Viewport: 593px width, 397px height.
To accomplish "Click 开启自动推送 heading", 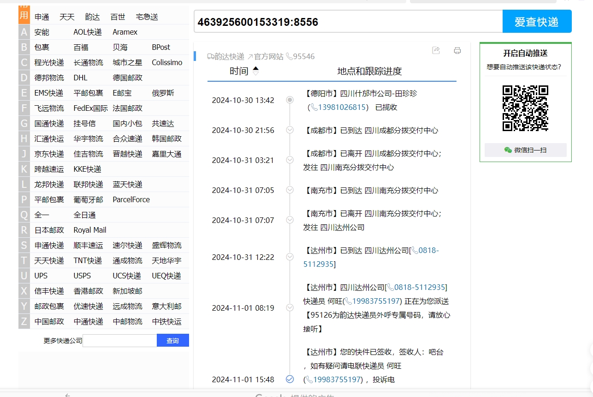I will coord(525,53).
